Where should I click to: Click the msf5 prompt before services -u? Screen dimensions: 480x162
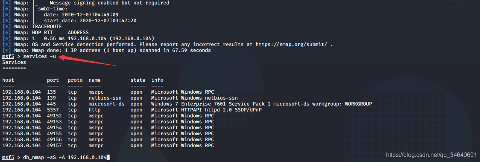click(8, 56)
